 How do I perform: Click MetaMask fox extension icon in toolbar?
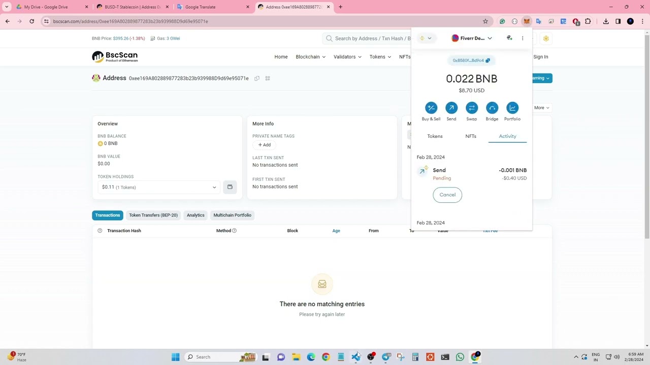point(527,21)
